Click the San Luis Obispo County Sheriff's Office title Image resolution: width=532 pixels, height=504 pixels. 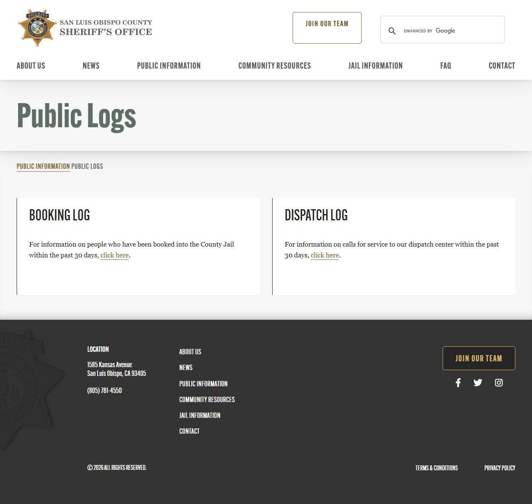(106, 27)
